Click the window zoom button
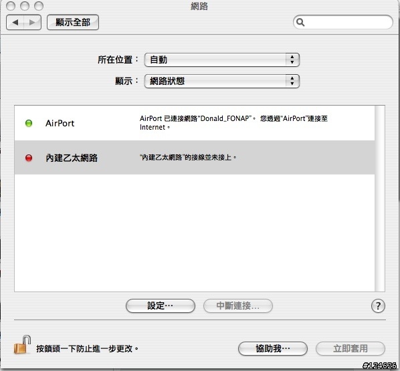This screenshot has height=371, width=400. (x=39, y=6)
